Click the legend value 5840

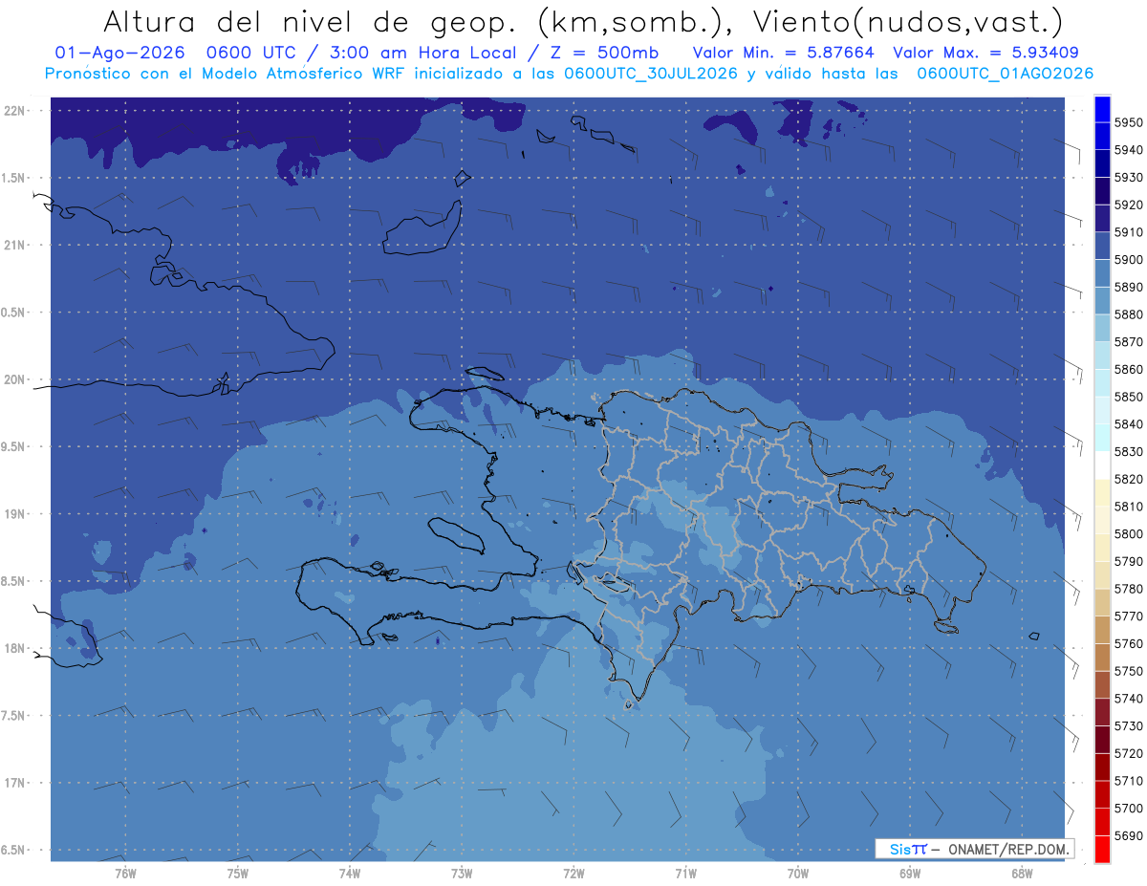tap(1129, 424)
